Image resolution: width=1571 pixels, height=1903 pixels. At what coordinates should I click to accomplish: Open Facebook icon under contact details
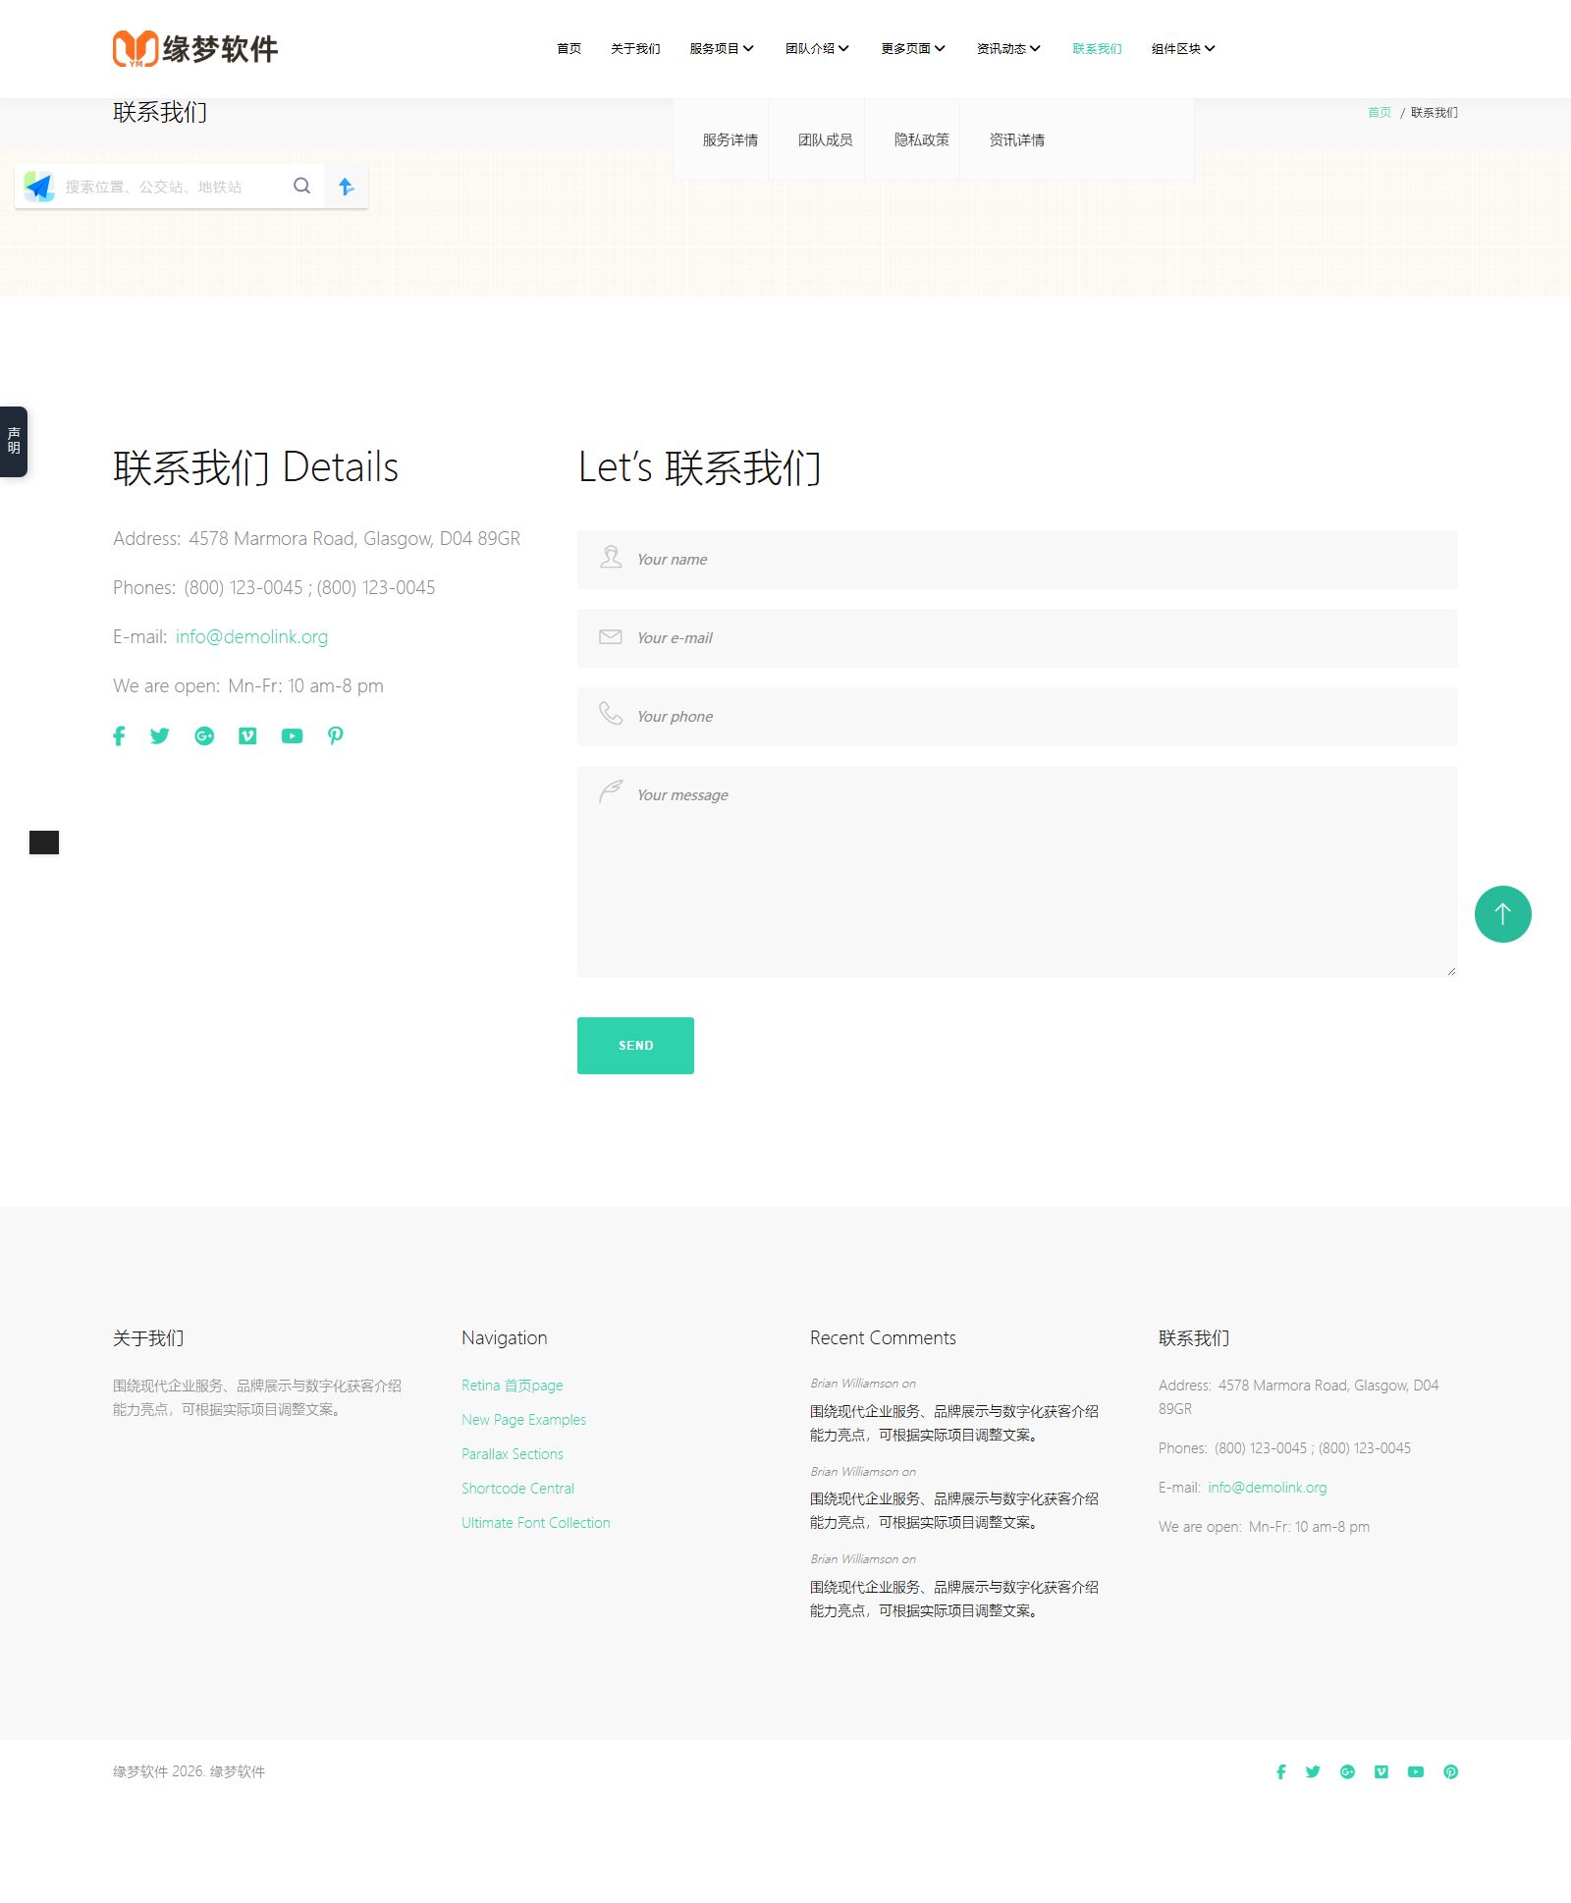[x=119, y=735]
